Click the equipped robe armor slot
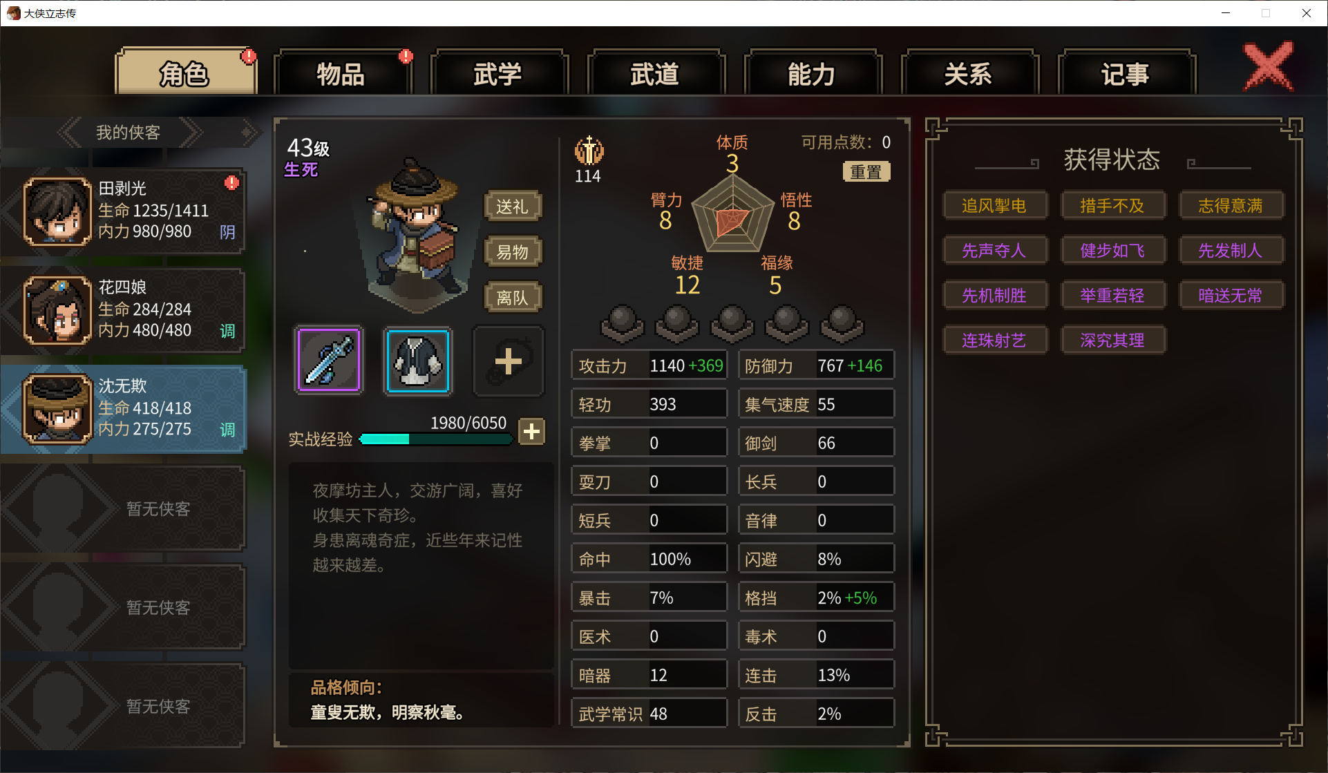Screen dimensions: 1328x773 click(x=418, y=361)
